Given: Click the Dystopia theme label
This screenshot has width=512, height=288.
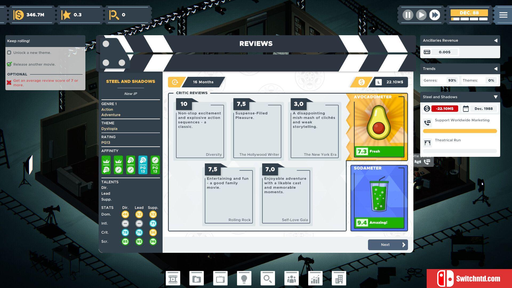Looking at the screenshot, I should 109,129.
